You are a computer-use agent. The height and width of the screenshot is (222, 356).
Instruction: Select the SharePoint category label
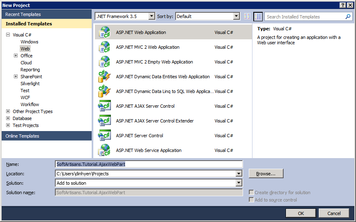(x=32, y=77)
